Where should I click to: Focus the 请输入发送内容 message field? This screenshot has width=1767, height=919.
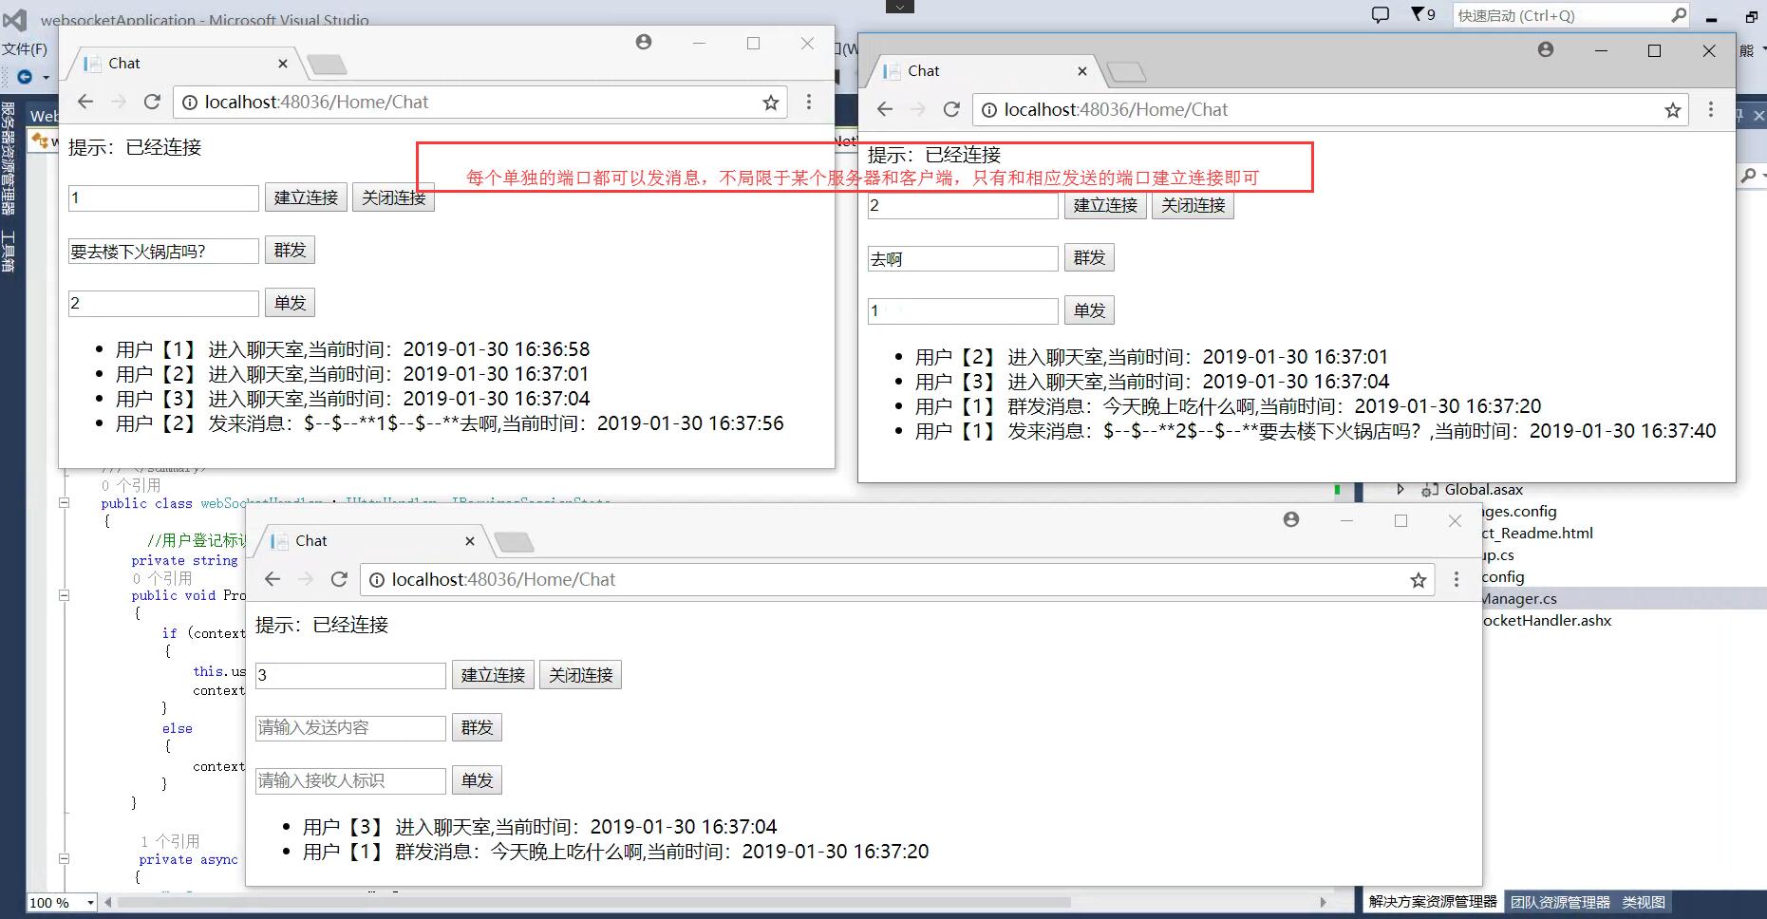click(x=350, y=728)
